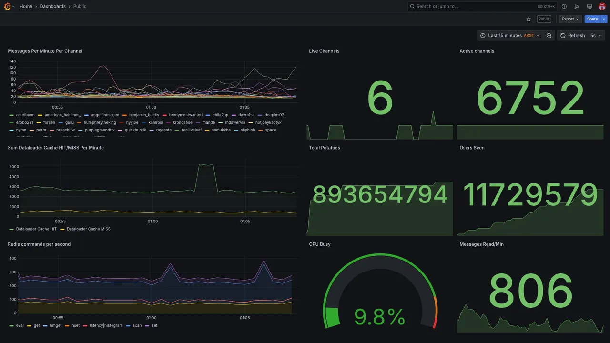Image resolution: width=610 pixels, height=343 pixels.
Task: Click the blue Share button
Action: tap(592, 19)
